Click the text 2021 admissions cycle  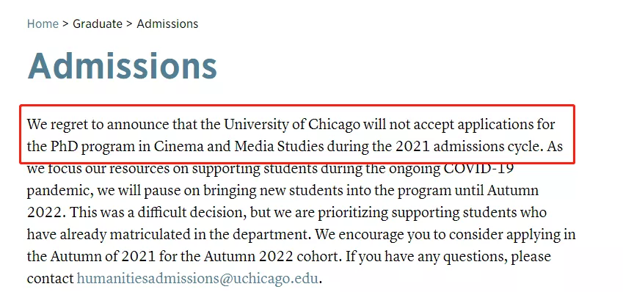coord(469,147)
